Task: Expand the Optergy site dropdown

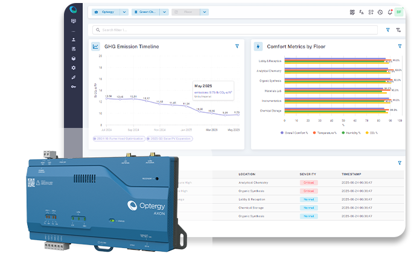Action: coord(124,12)
